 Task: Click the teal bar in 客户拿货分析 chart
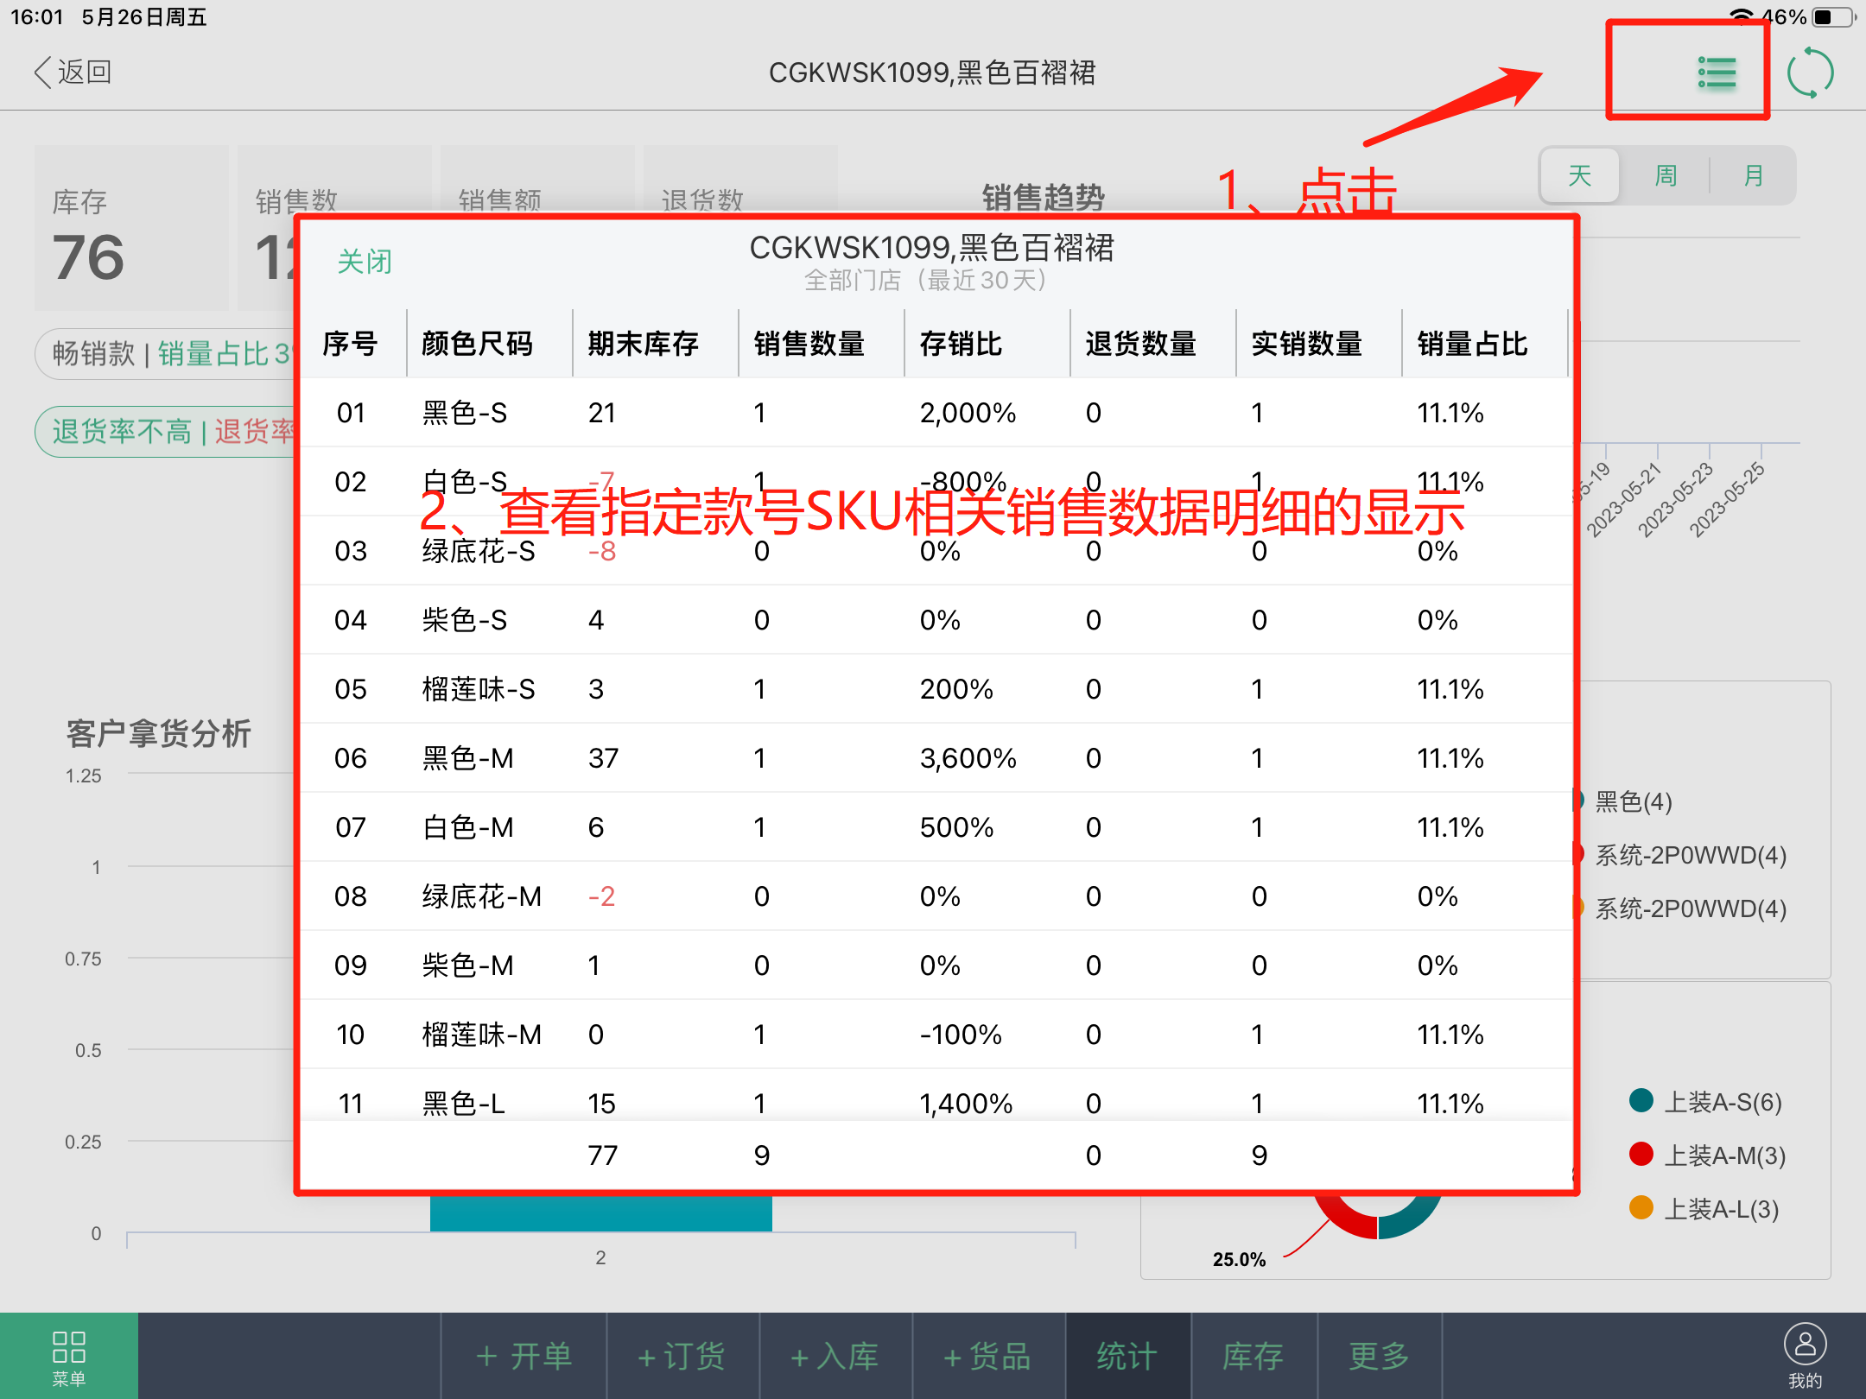[600, 1213]
